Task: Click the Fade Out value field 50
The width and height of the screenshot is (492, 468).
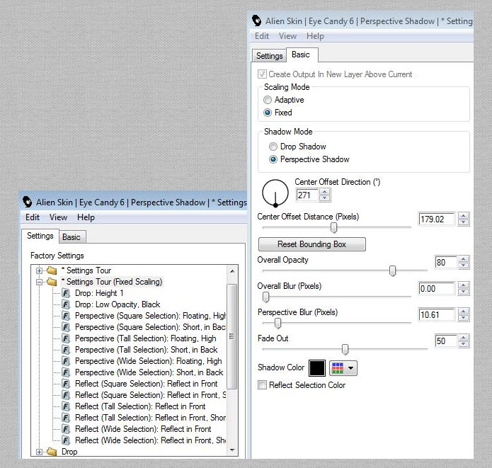Action: (445, 341)
